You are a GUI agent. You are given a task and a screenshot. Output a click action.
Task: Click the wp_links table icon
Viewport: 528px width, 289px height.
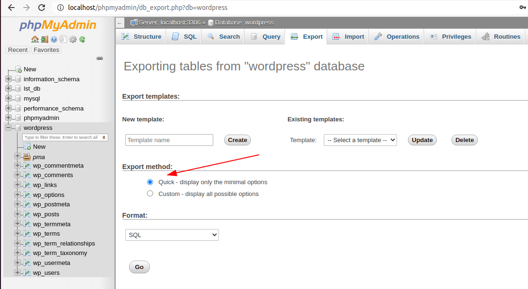pos(27,185)
